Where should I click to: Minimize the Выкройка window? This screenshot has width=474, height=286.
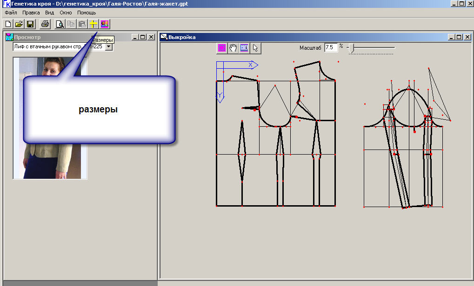(x=451, y=37)
